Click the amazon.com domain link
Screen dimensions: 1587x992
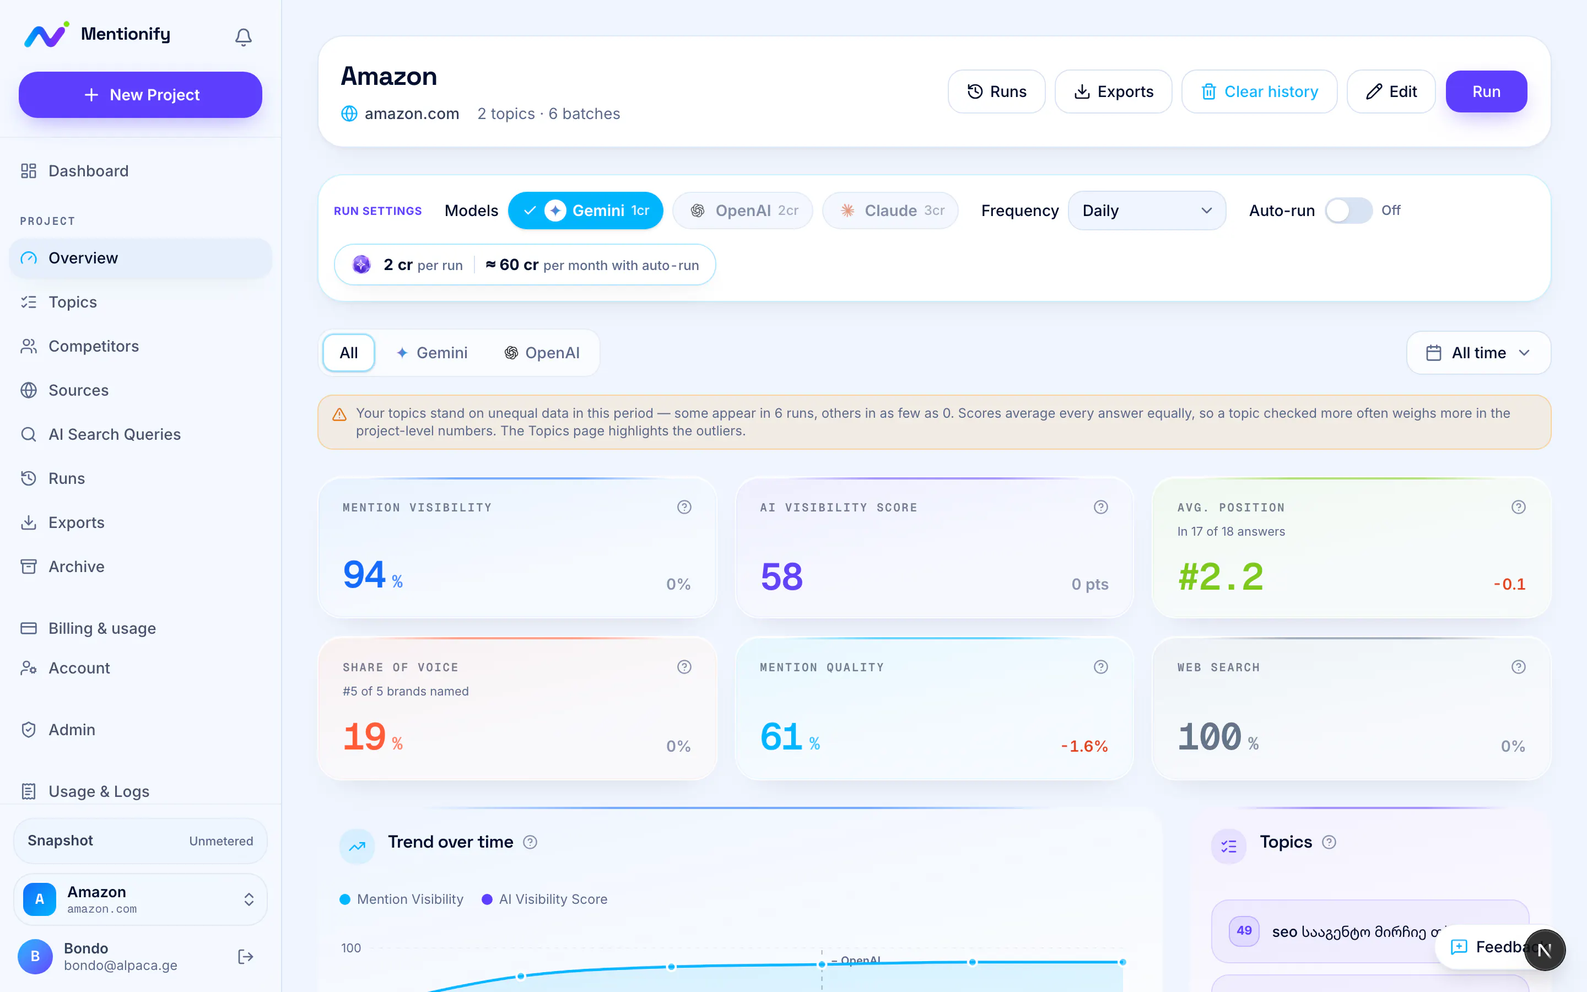411,114
